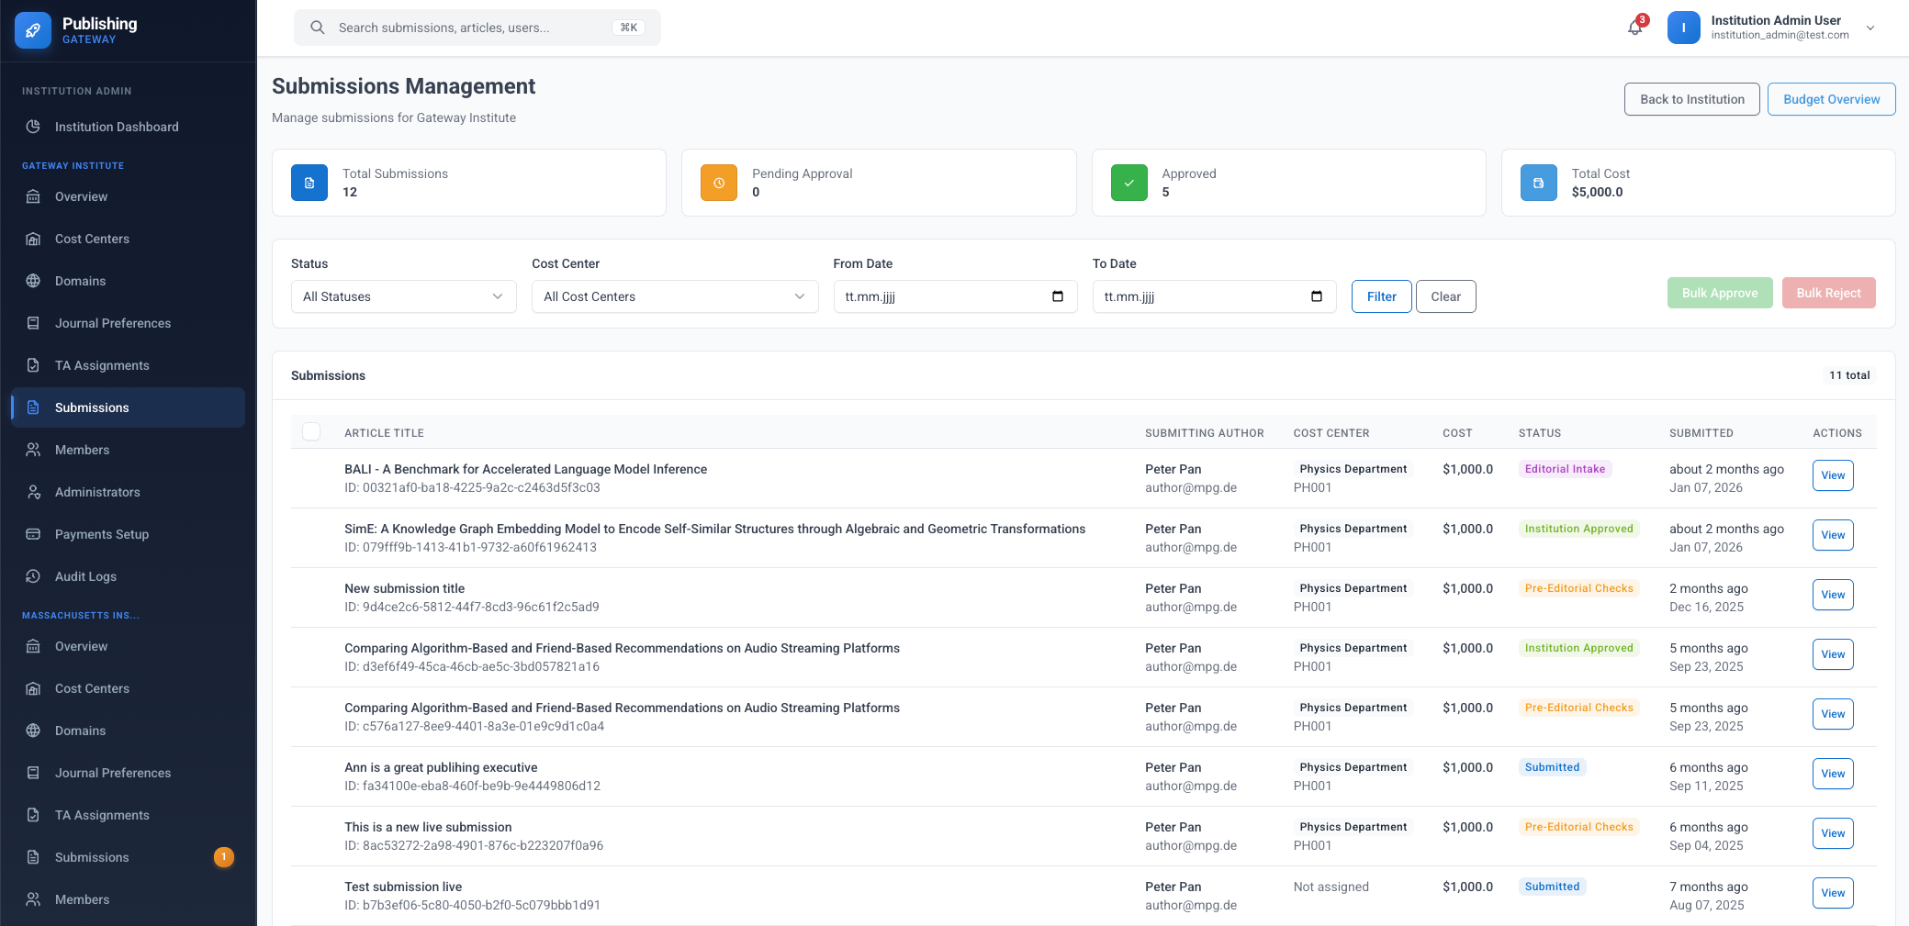Viewport: 1909px width, 926px height.
Task: Click the Total Cost wallet icon
Action: point(1538,183)
